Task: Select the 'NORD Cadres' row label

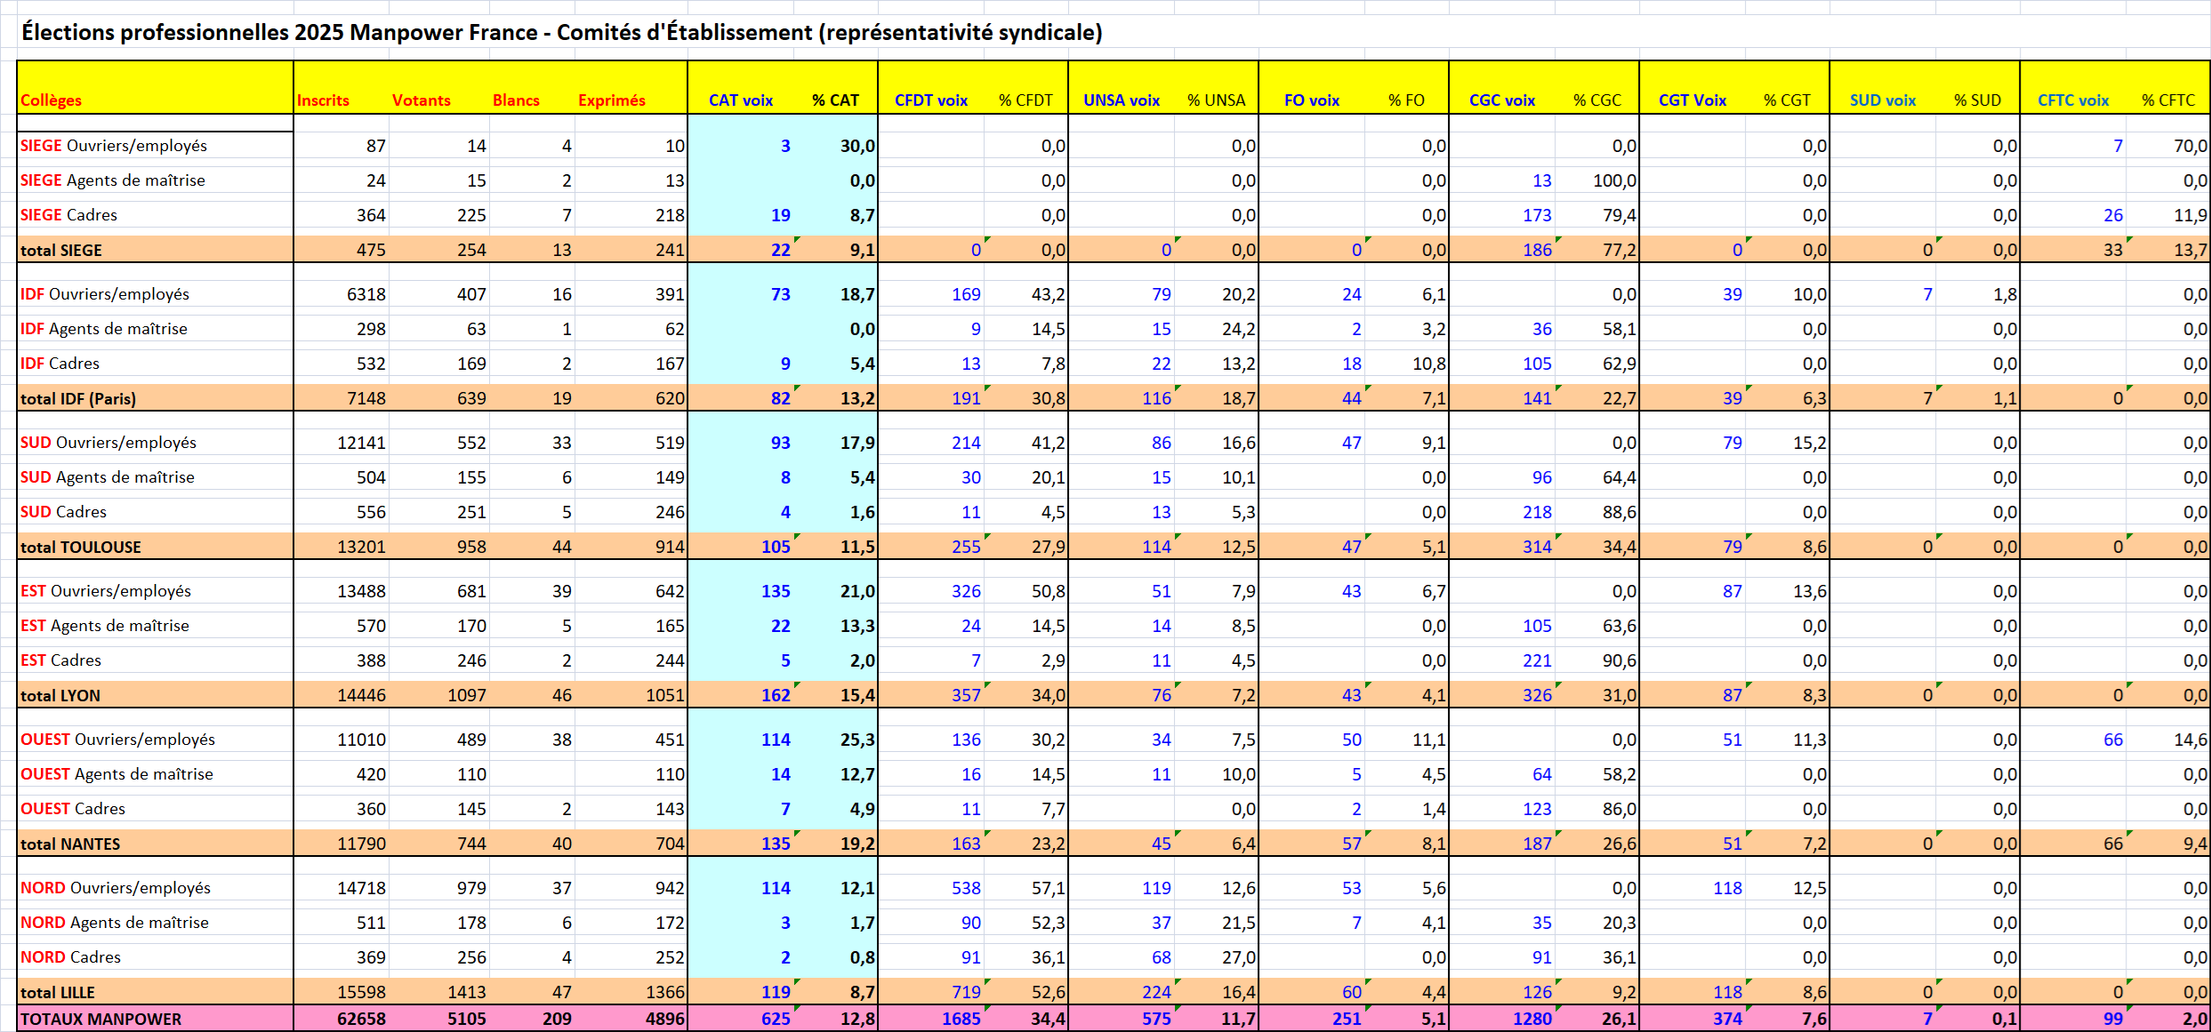Action: pyautogui.click(x=70, y=957)
